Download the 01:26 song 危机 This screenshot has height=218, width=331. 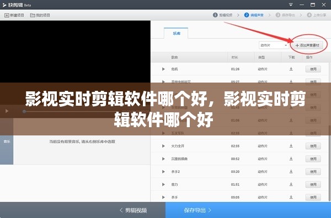coord(291,69)
